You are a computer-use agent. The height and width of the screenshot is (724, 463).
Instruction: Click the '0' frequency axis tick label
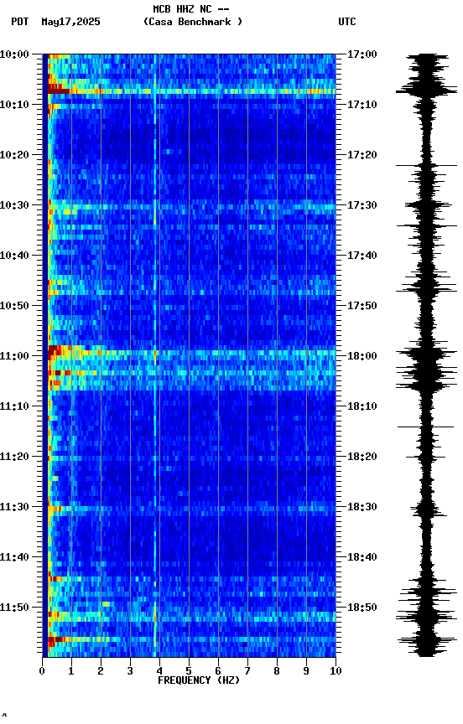(42, 671)
